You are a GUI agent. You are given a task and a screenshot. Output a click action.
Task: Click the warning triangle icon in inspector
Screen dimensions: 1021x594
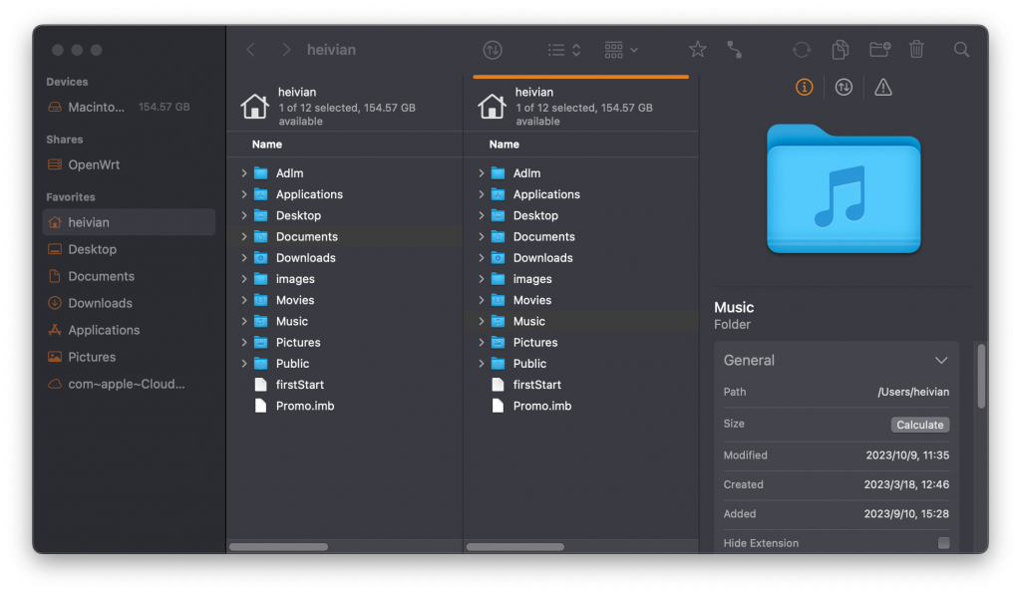pos(882,88)
